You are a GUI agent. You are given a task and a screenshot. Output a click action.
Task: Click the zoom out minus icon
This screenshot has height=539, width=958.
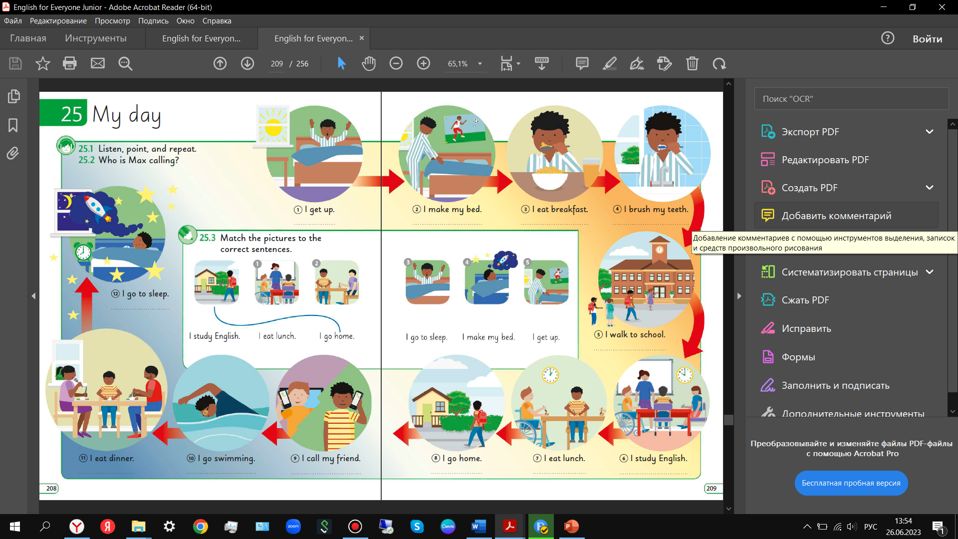396,63
